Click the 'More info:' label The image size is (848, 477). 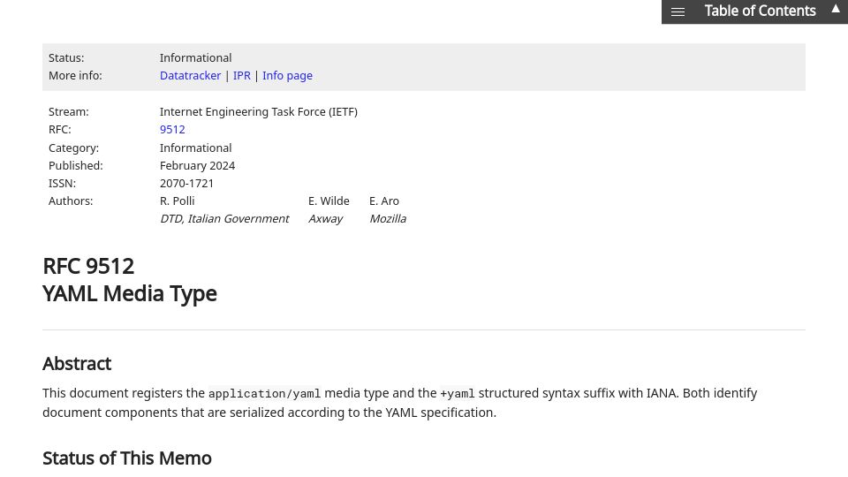pyautogui.click(x=75, y=76)
